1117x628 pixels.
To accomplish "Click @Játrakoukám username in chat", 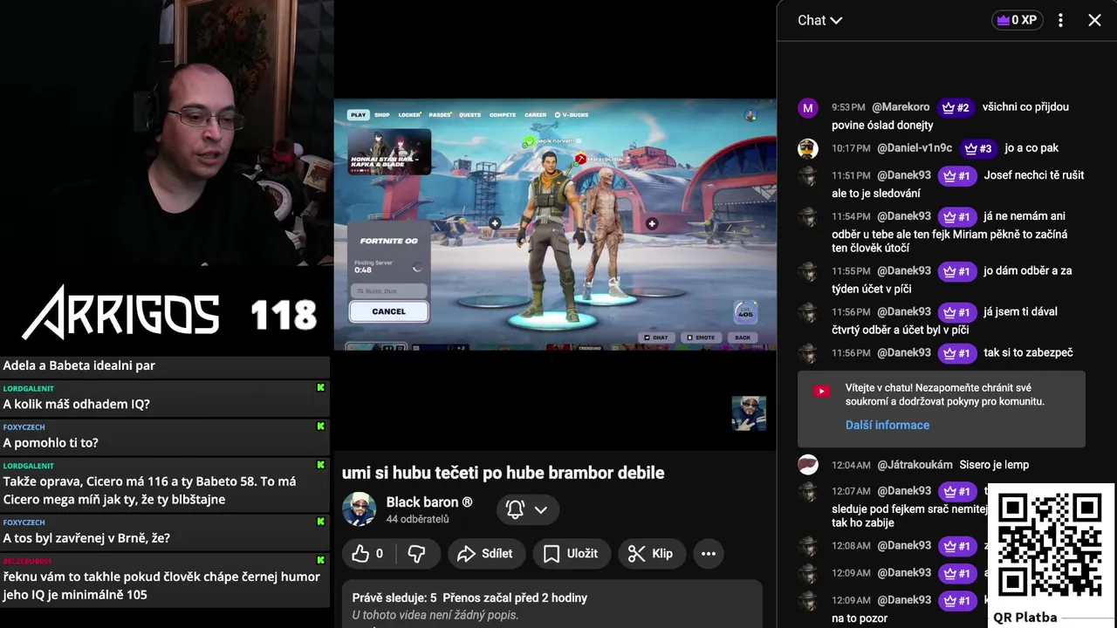I will click(915, 465).
